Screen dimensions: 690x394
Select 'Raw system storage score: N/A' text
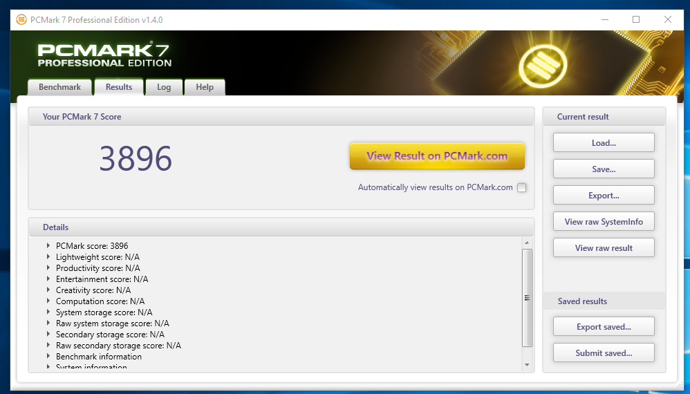[113, 323]
